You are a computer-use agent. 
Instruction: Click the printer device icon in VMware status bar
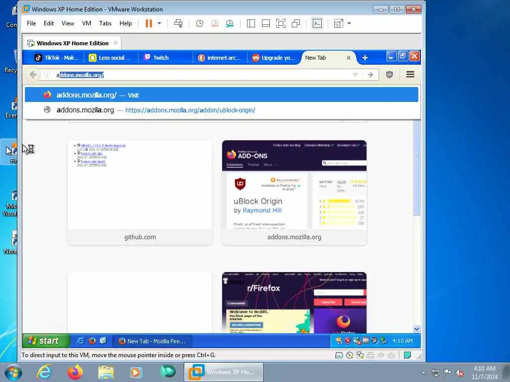click(370, 355)
